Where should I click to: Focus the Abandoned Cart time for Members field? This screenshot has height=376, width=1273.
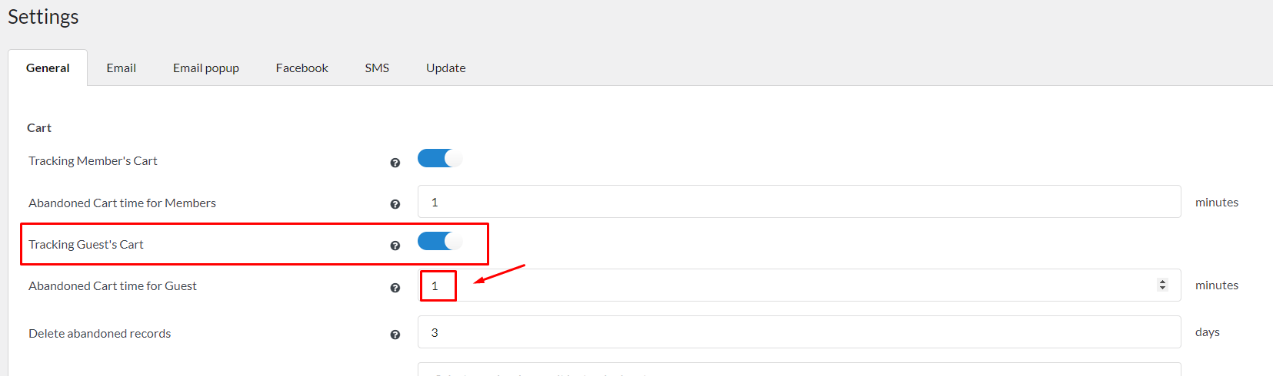tap(799, 202)
